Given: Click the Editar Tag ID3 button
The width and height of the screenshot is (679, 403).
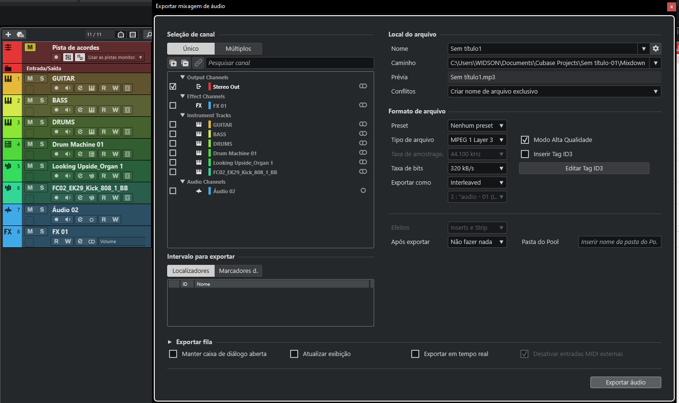Looking at the screenshot, I should tap(584, 168).
